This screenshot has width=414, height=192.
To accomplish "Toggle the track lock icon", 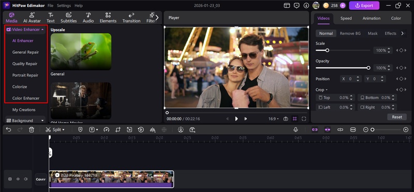I will click(x=10, y=179).
